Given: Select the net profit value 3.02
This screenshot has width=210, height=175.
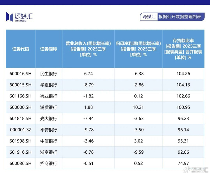Looking at the screenshot, I should 139,141.
